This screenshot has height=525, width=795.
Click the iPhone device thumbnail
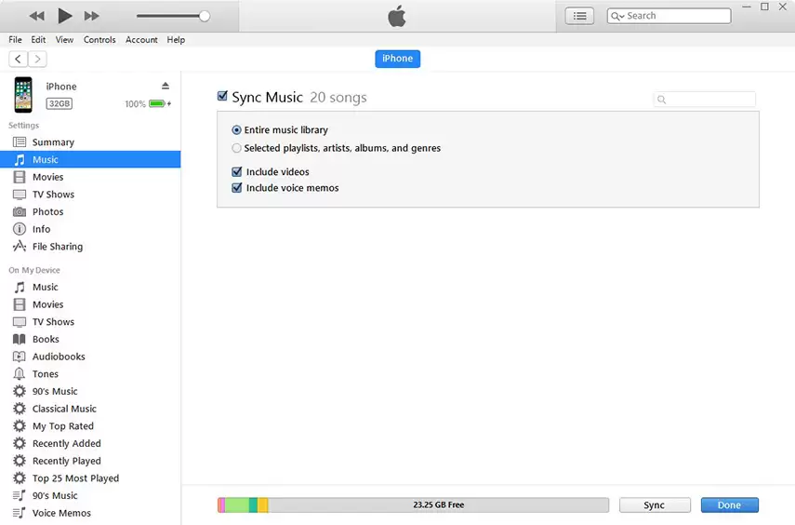[23, 94]
